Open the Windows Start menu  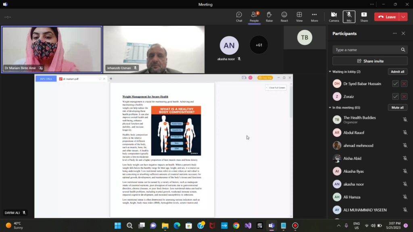pyautogui.click(x=118, y=226)
